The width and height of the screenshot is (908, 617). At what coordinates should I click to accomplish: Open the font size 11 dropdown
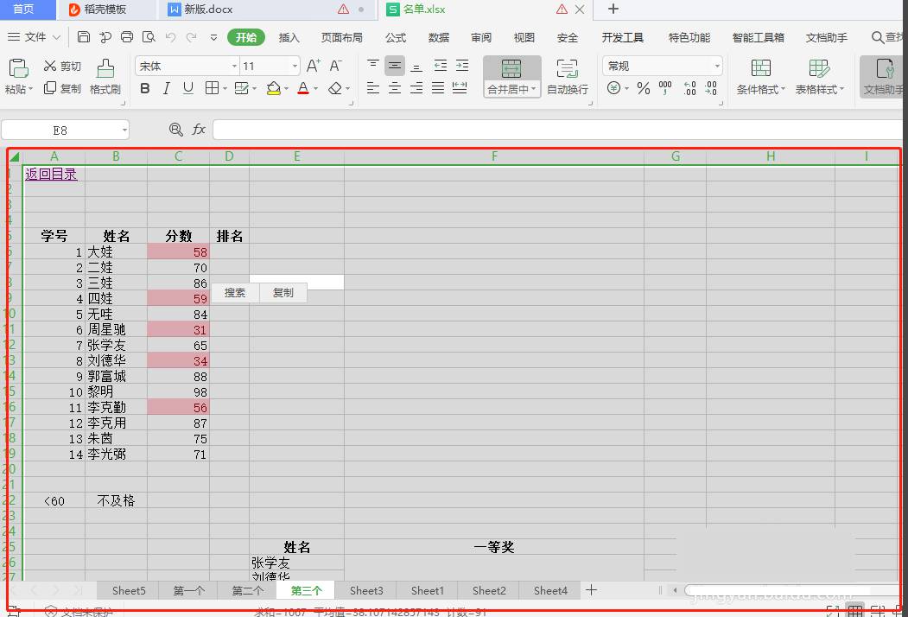(x=295, y=66)
